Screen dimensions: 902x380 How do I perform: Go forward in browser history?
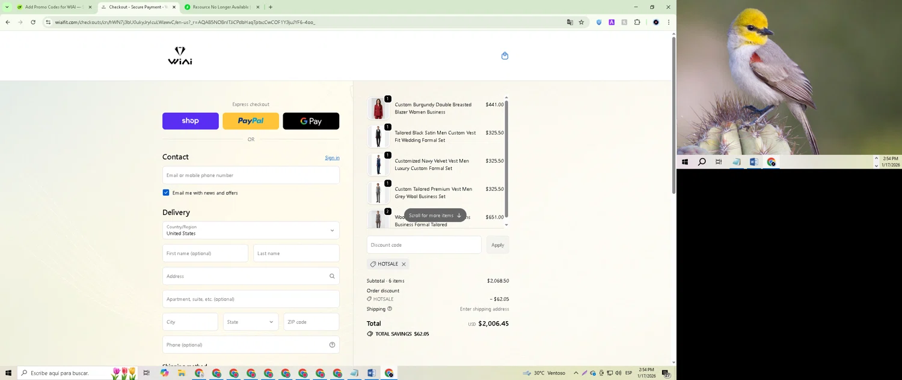[x=20, y=22]
